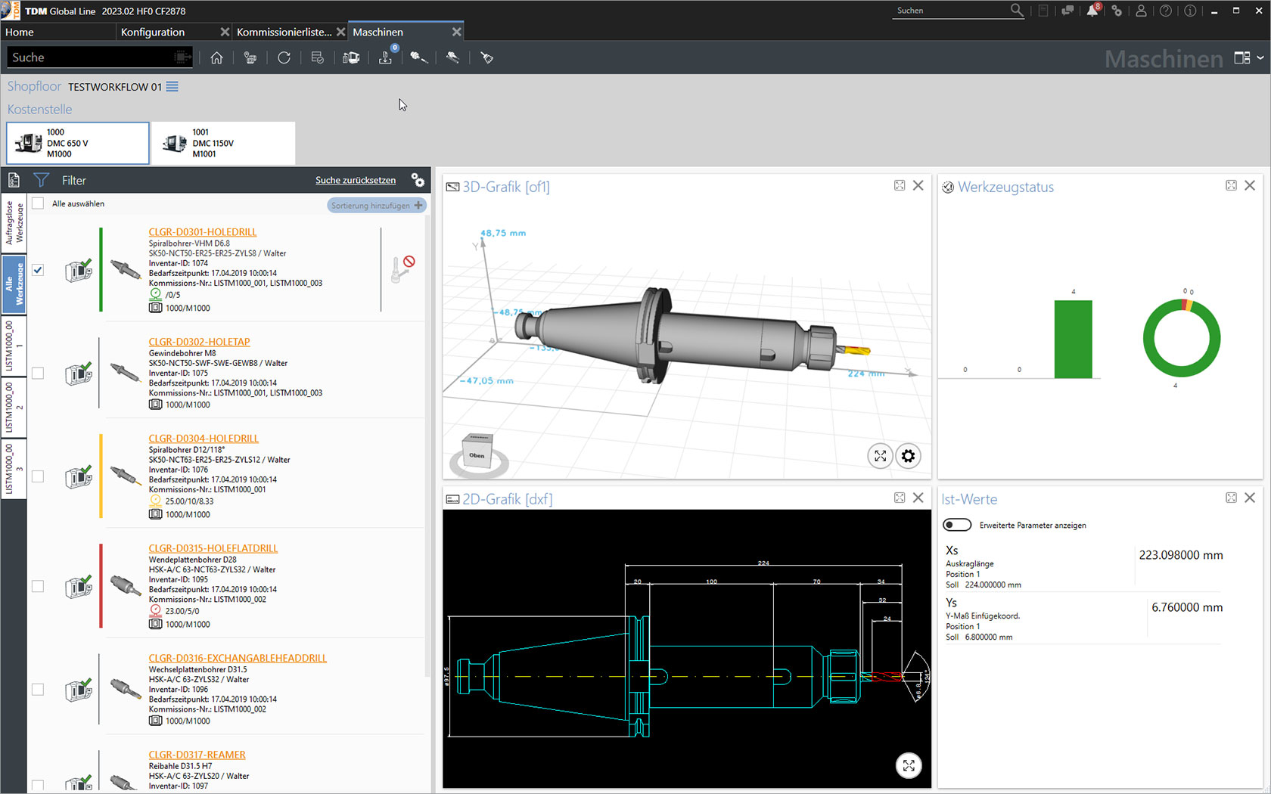Click the machine loading toolbar icon
The width and height of the screenshot is (1271, 794).
pyautogui.click(x=351, y=57)
